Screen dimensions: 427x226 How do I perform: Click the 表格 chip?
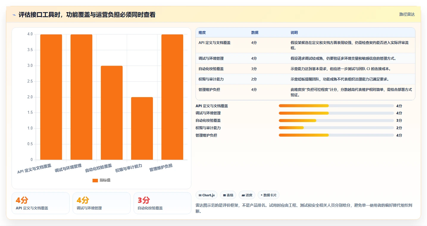(x=228, y=195)
